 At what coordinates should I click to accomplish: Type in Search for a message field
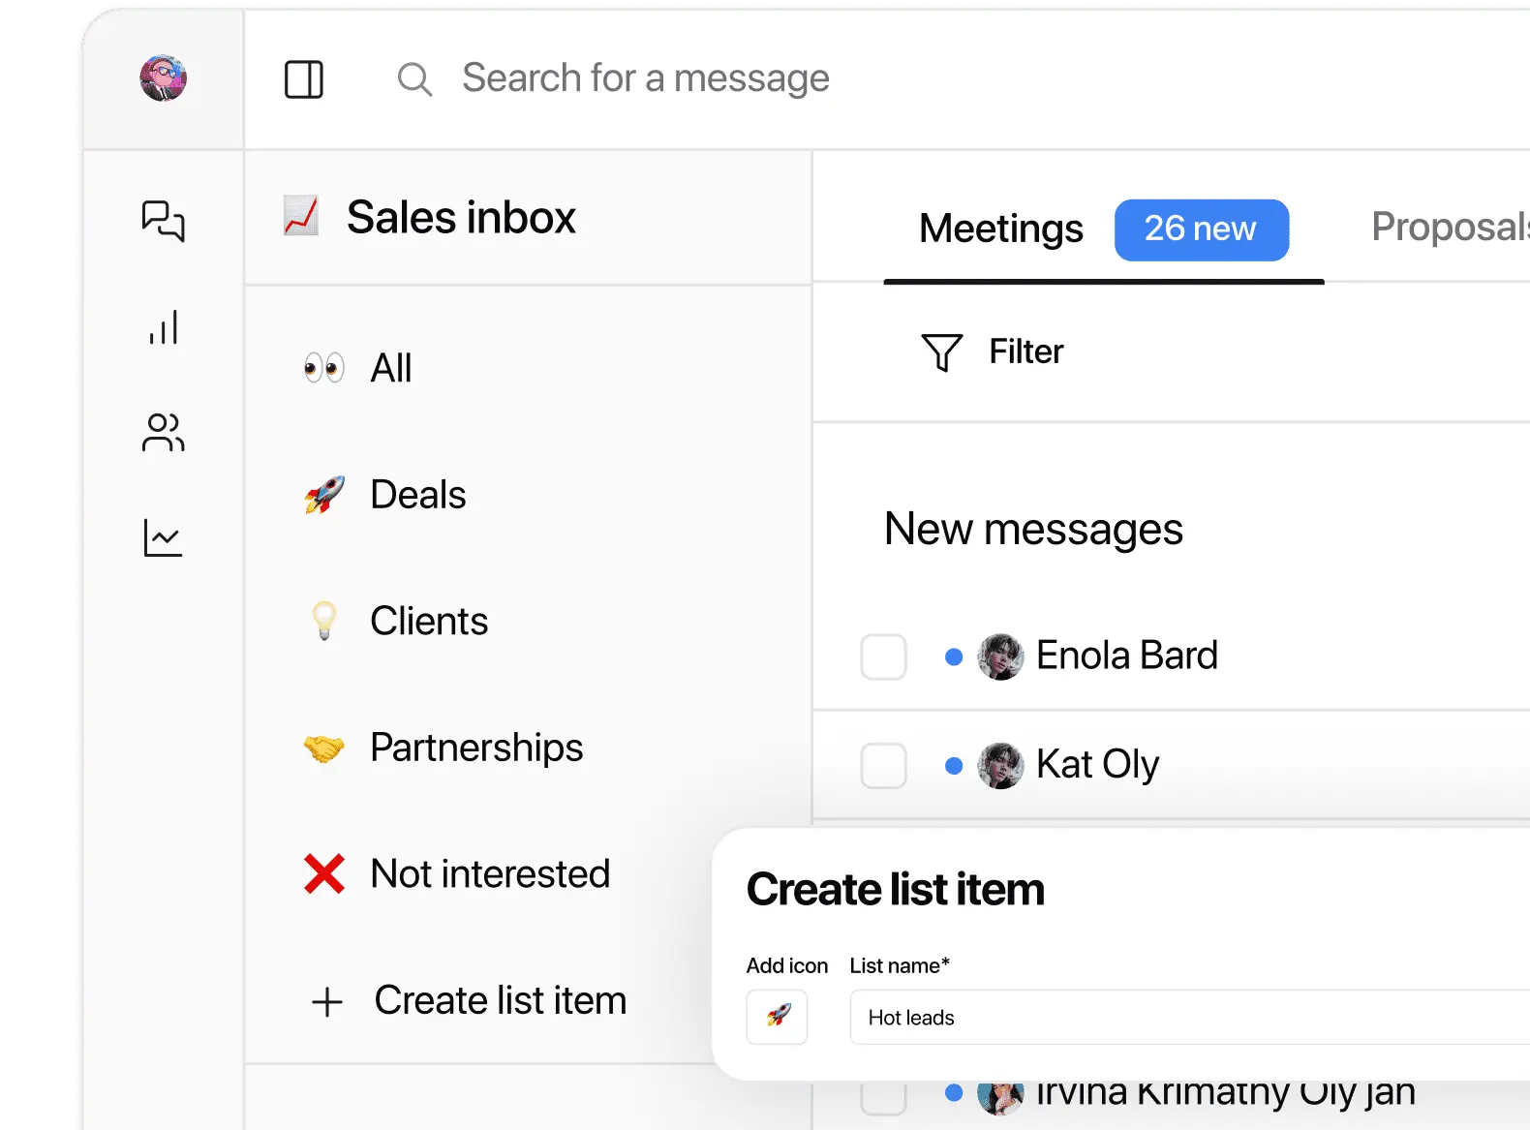[x=646, y=78]
